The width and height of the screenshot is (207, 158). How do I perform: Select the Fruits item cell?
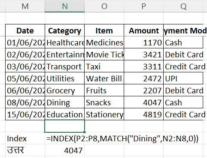coord(104,90)
